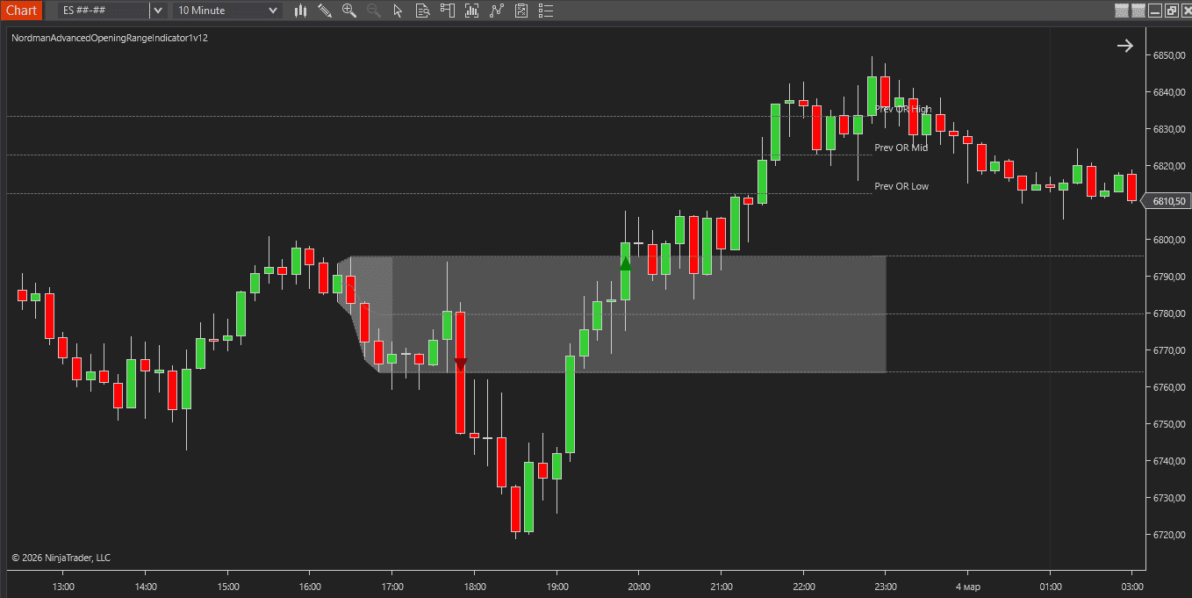Viewport: 1192px width, 598px height.
Task: Open the interval link color button
Action: tap(1139, 11)
